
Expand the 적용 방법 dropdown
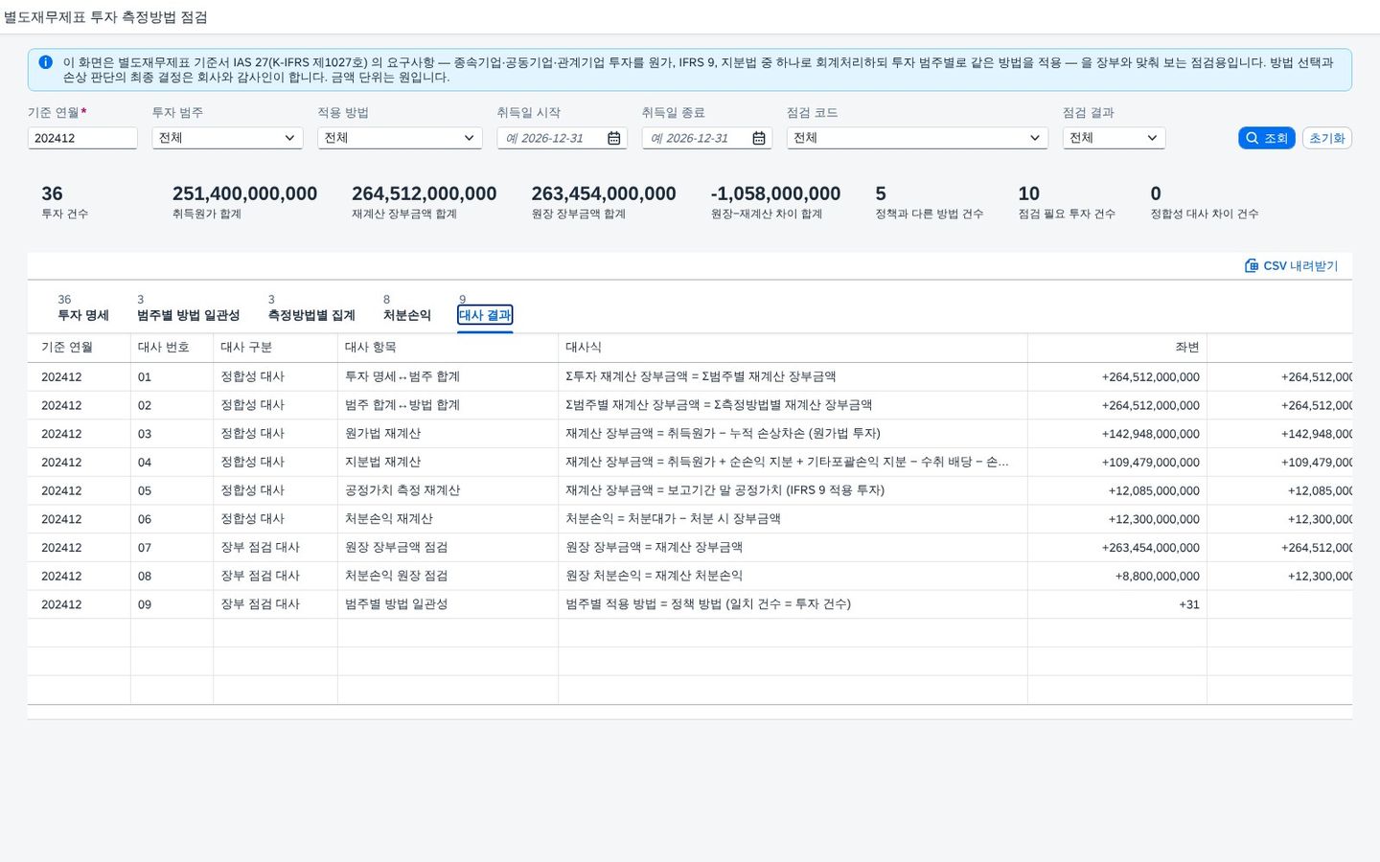(x=469, y=138)
